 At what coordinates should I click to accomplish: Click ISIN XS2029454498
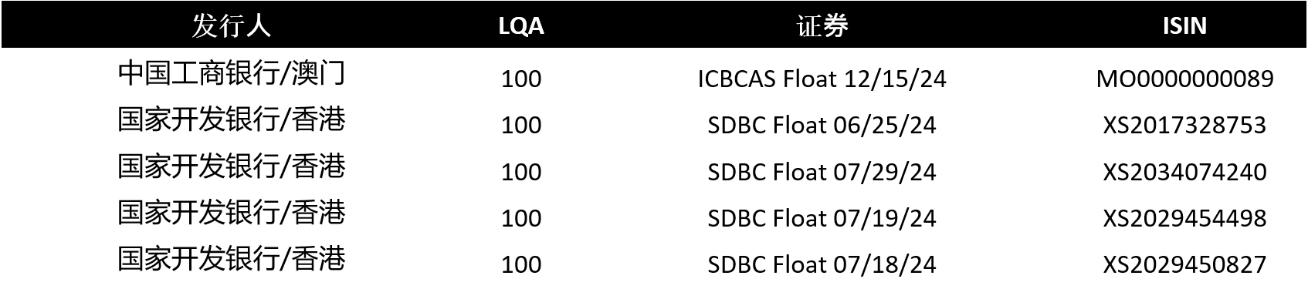point(1184,218)
